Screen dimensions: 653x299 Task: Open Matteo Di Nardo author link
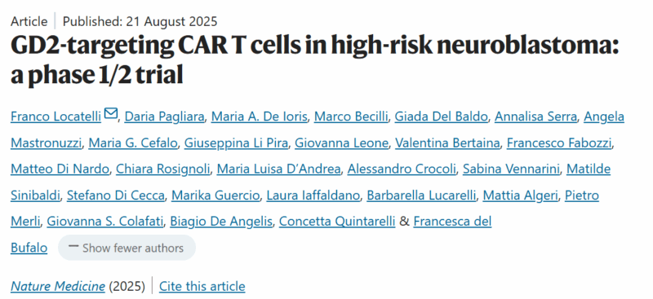60,169
